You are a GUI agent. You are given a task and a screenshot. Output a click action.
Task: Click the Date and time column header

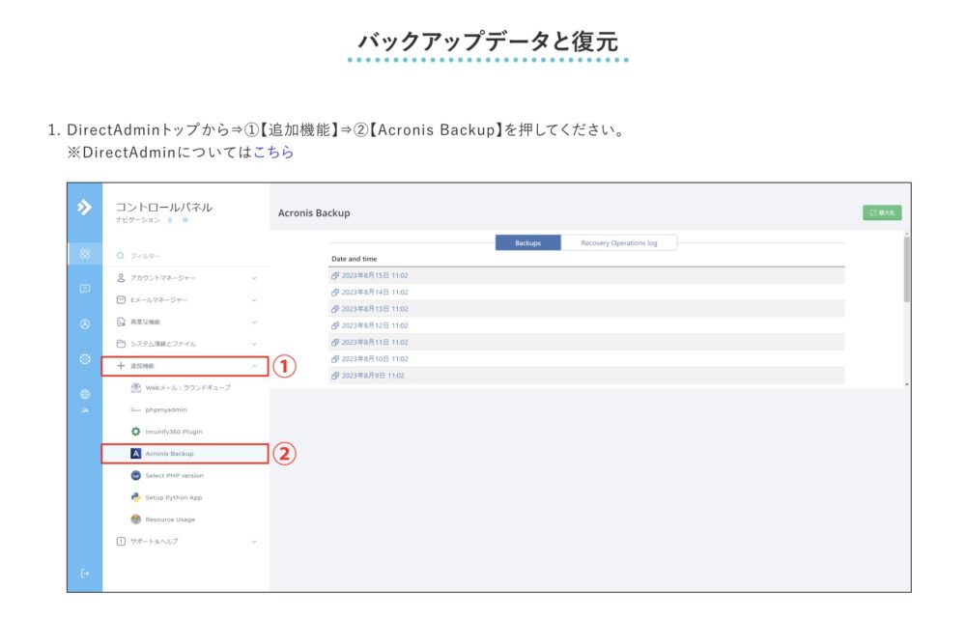click(x=354, y=259)
